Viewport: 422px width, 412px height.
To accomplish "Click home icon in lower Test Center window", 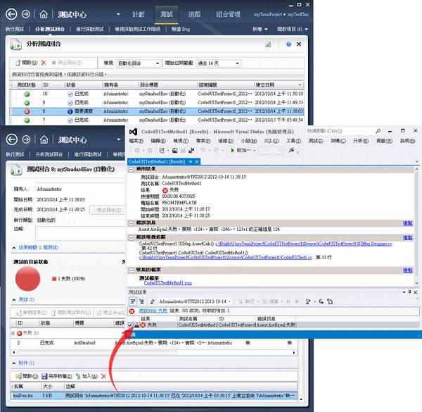I will click(44, 139).
